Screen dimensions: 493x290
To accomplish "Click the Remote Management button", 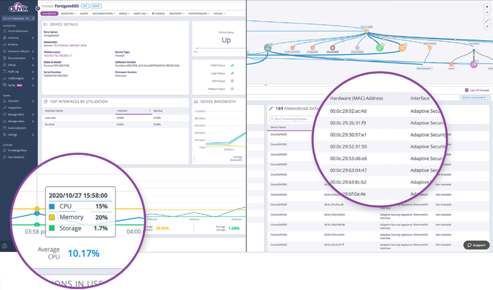I will 475,98.
